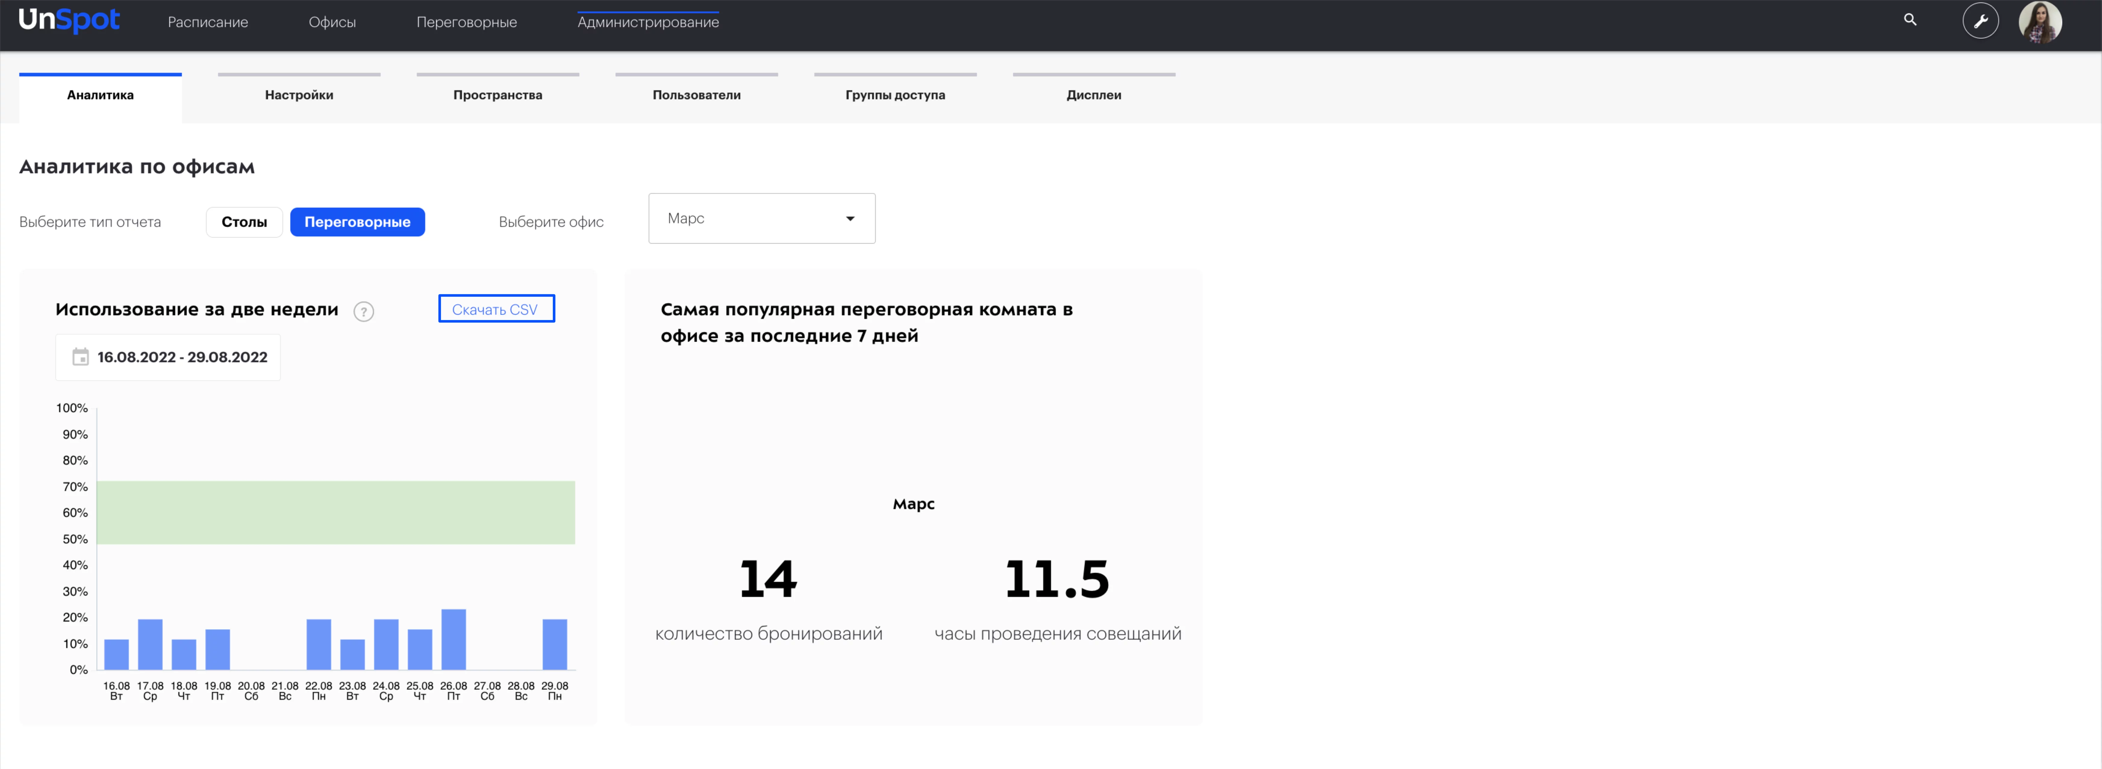Click the 26.08 Пт chart bar
2102x769 pixels.
[x=454, y=639]
